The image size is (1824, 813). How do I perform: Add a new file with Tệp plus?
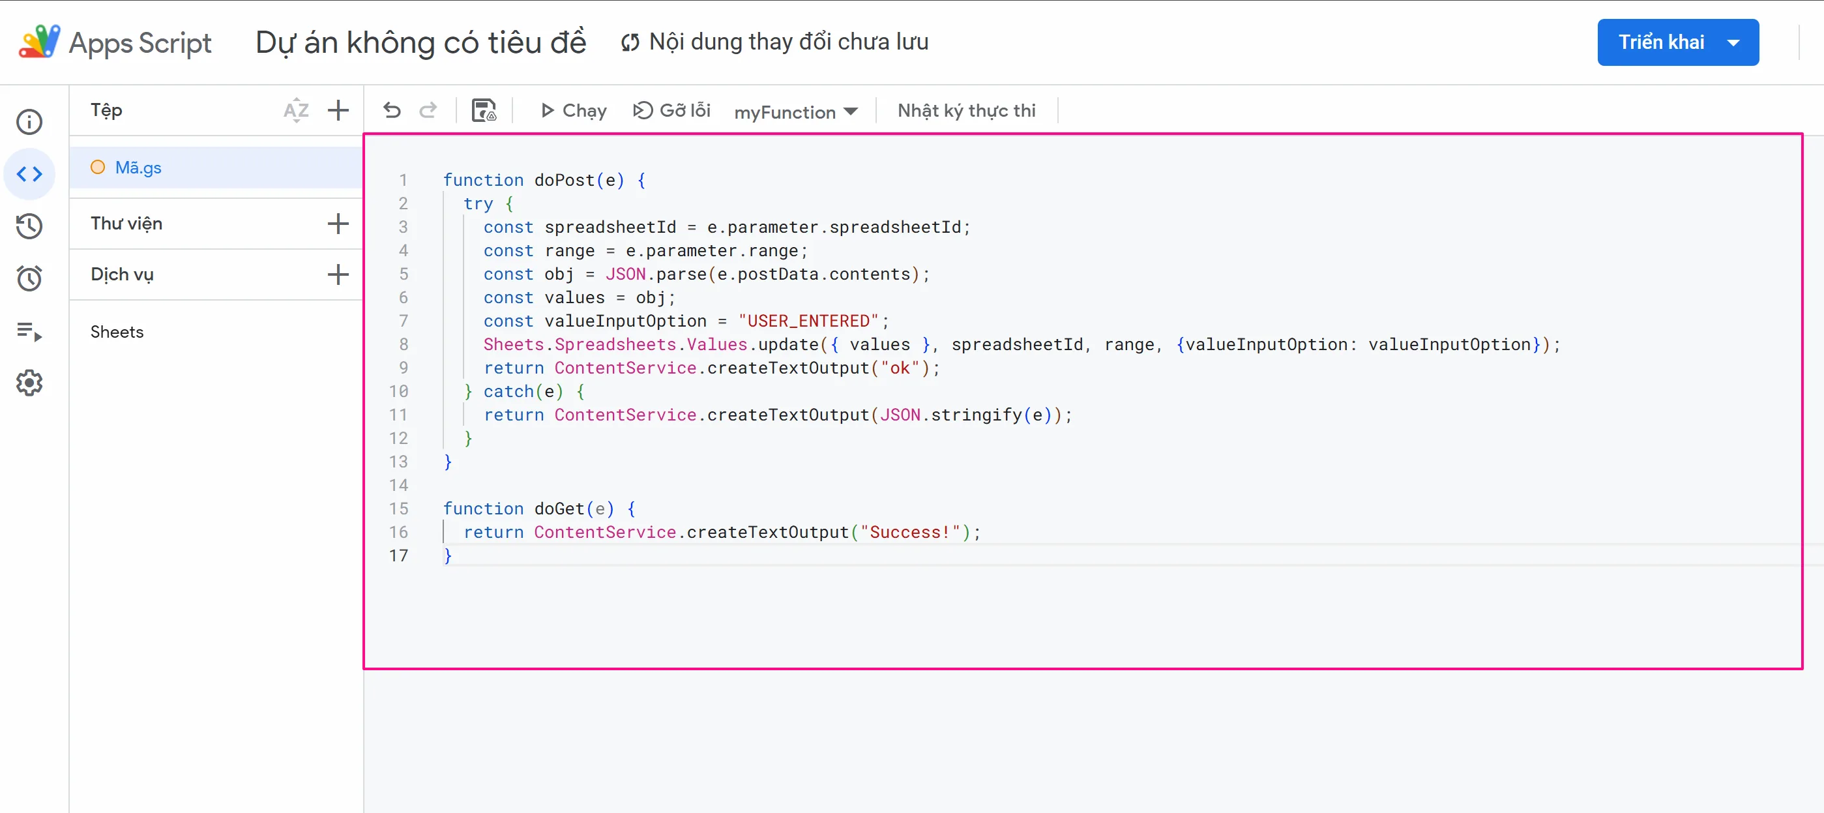(338, 110)
